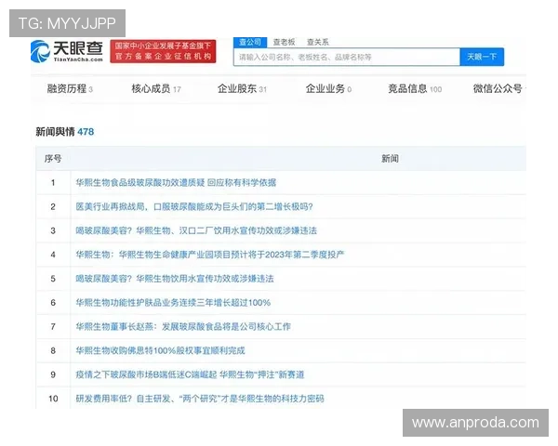This screenshot has height=446, width=558.
Task: Select the 查老板 search tab
Action: [284, 42]
